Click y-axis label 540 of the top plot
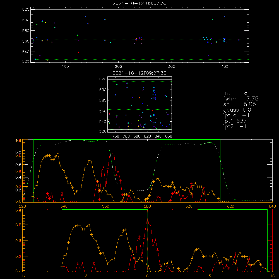Viewport: 279px width, 279px height. [26, 52]
